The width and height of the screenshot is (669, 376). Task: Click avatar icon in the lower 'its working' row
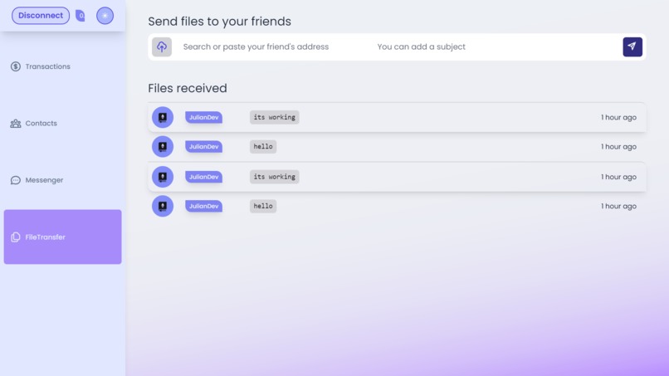click(163, 177)
